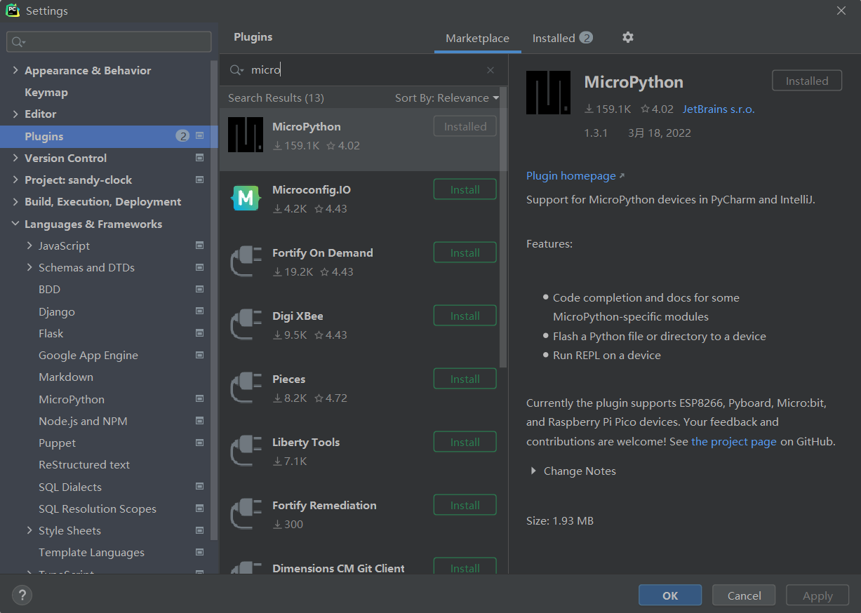
Task: Click the project-level icon beside Django
Action: (x=200, y=311)
